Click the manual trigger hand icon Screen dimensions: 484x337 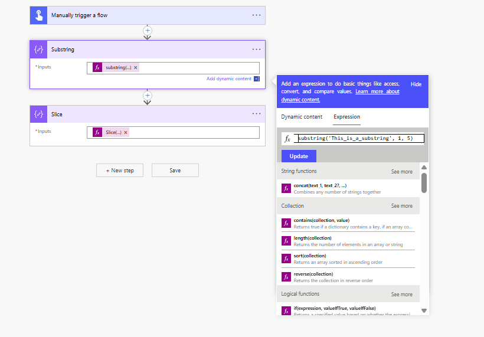coord(38,15)
